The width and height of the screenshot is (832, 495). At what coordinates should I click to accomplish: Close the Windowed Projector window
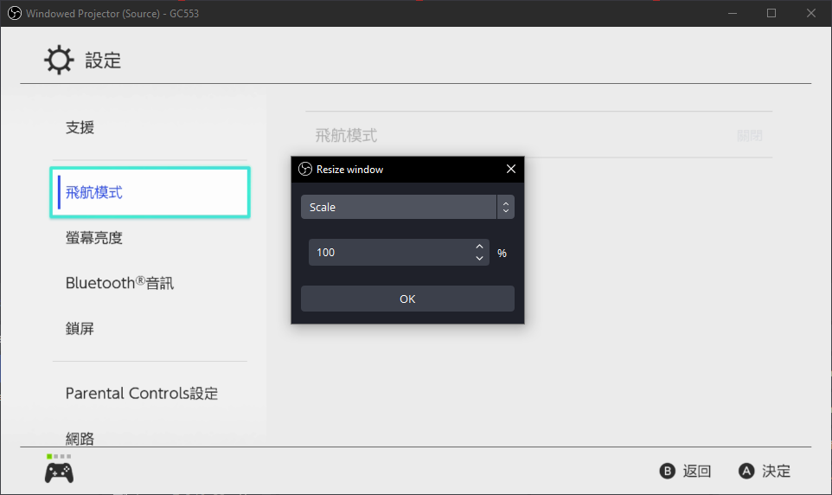[810, 13]
